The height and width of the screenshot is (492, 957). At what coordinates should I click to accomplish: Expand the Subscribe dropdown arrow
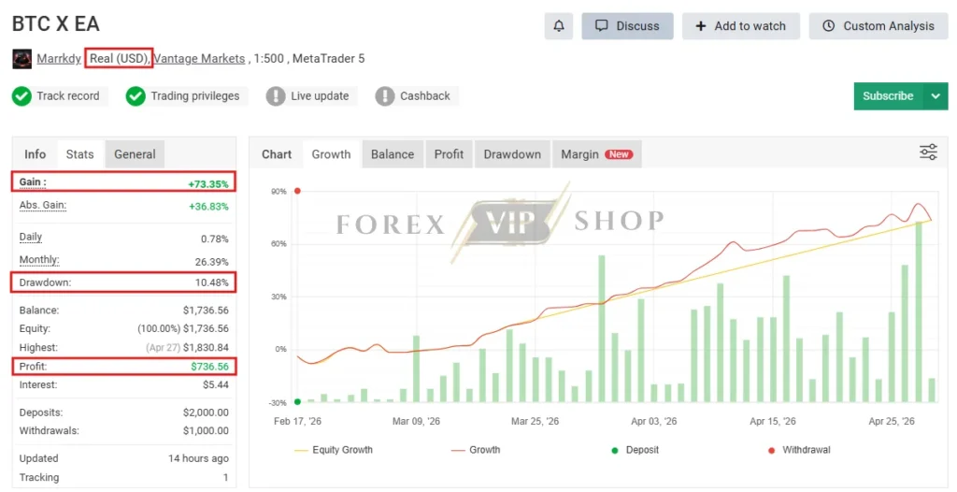point(936,96)
